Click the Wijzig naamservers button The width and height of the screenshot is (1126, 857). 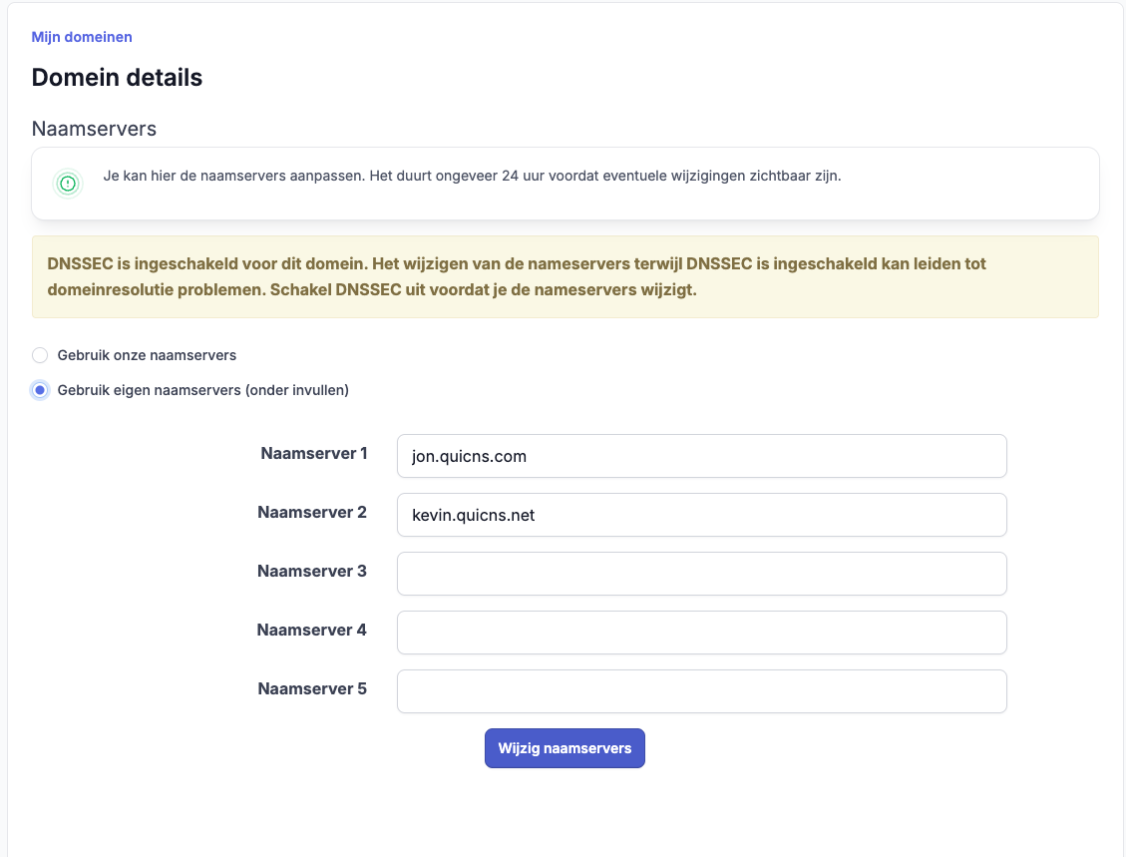click(564, 748)
